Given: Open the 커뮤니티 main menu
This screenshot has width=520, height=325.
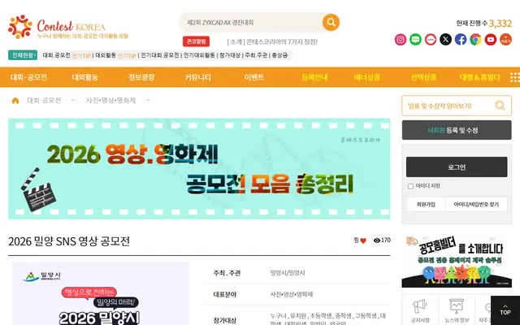Looking at the screenshot, I should point(197,77).
